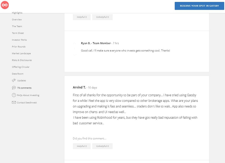This screenshot has width=225, height=163.
Task: Select Investor Perks in sidebar
Action: point(19,40)
